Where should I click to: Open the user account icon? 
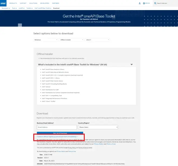(140, 3)
